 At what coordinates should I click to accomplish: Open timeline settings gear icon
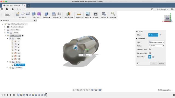174,95
